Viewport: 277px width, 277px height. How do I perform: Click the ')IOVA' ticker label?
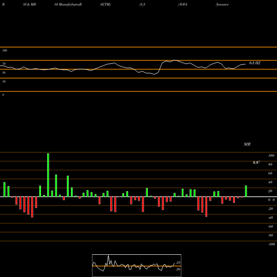click(x=182, y=4)
